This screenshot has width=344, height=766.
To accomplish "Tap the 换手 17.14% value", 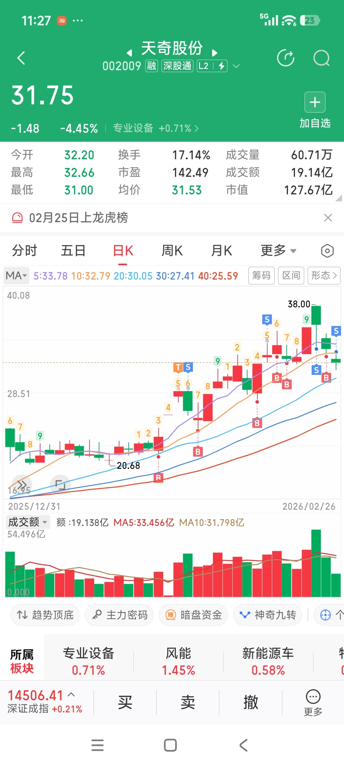I will pos(191,155).
